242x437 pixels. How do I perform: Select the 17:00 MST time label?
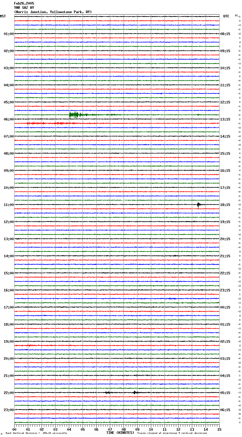[x=9, y=307]
